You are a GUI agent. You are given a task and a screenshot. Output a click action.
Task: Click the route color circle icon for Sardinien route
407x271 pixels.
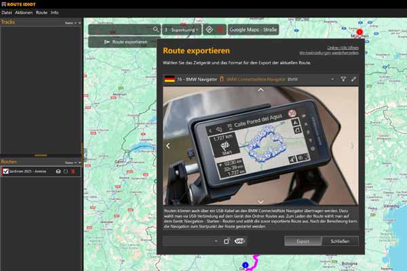[x=58, y=171]
